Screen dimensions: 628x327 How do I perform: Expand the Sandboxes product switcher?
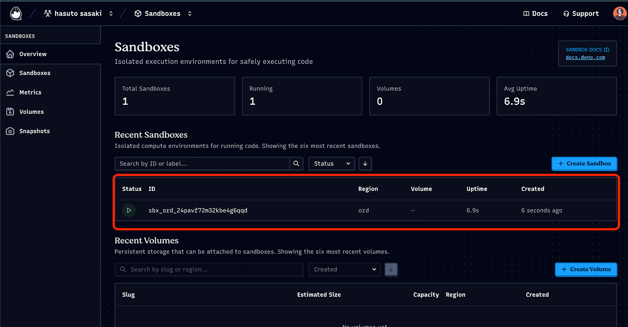[x=190, y=14]
